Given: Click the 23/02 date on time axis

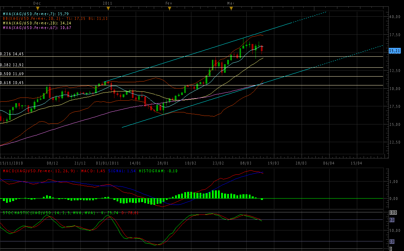Looking at the screenshot, I should click(219, 163).
